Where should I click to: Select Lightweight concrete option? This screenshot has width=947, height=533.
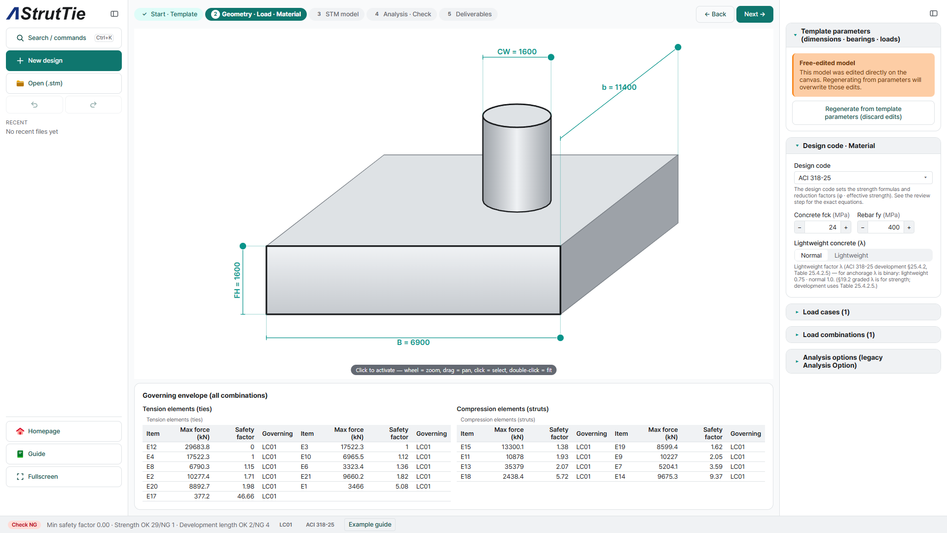click(x=851, y=256)
